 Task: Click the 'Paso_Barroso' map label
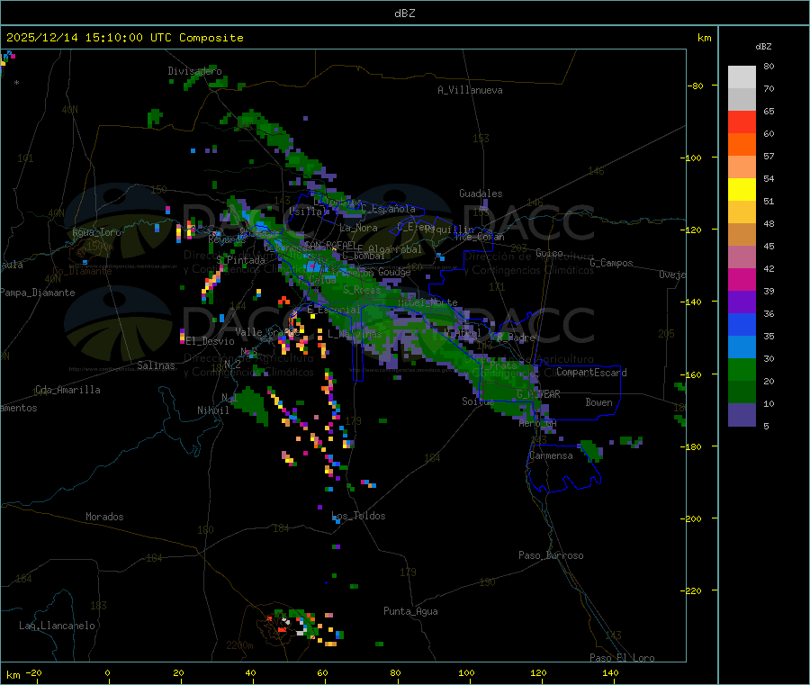pyautogui.click(x=551, y=555)
